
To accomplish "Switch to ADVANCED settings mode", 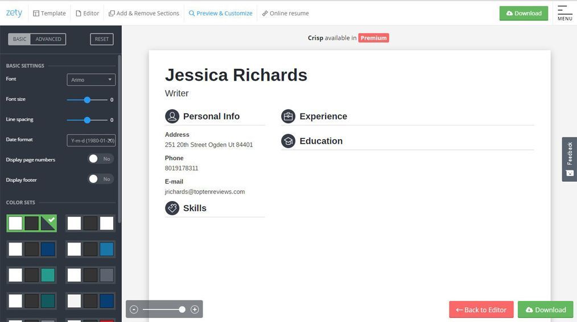I will 48,39.
